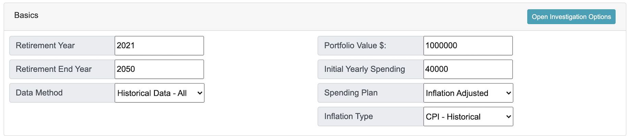630x136 pixels.
Task: Select the Data Method label
Action: pos(39,93)
